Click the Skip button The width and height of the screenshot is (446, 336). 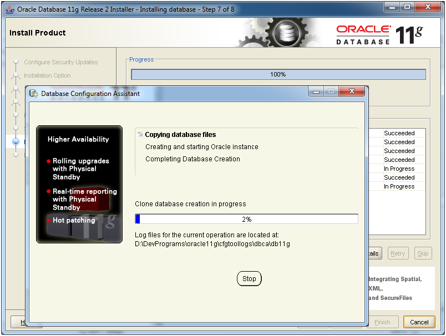point(423,253)
